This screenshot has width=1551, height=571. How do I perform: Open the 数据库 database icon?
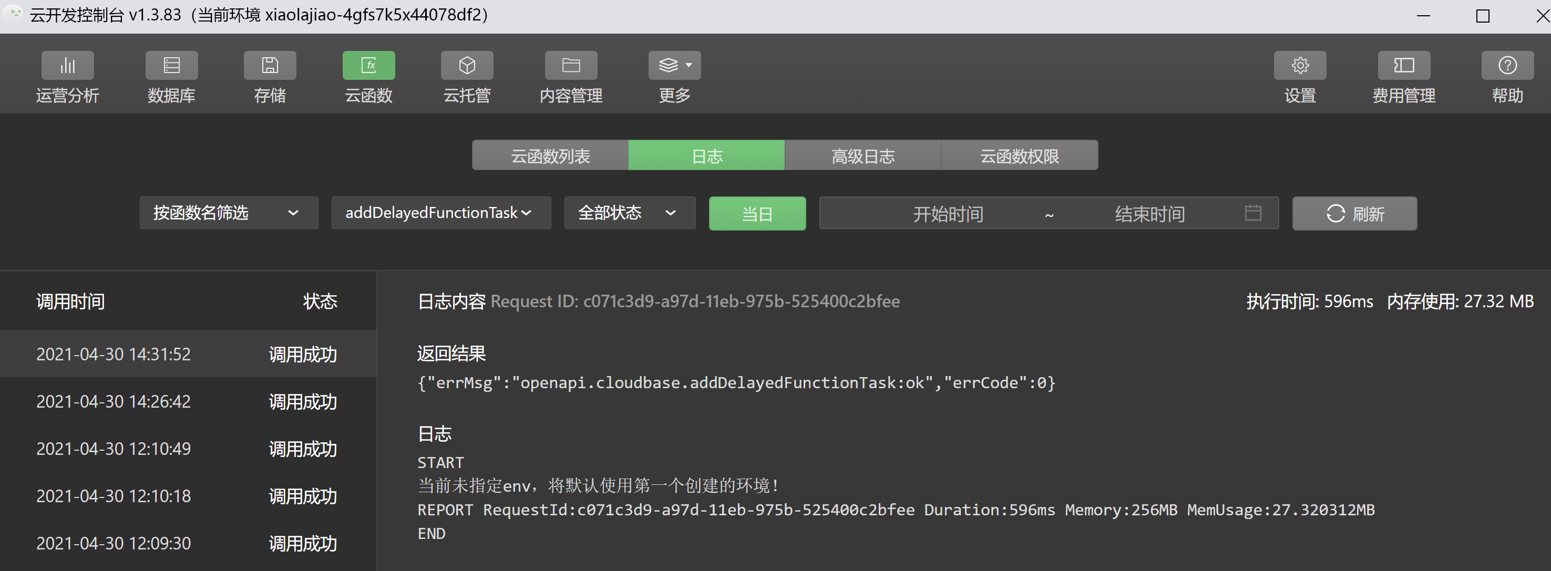pos(171,66)
